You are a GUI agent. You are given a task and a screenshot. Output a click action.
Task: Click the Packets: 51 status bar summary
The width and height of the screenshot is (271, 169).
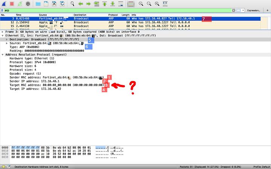(210, 167)
